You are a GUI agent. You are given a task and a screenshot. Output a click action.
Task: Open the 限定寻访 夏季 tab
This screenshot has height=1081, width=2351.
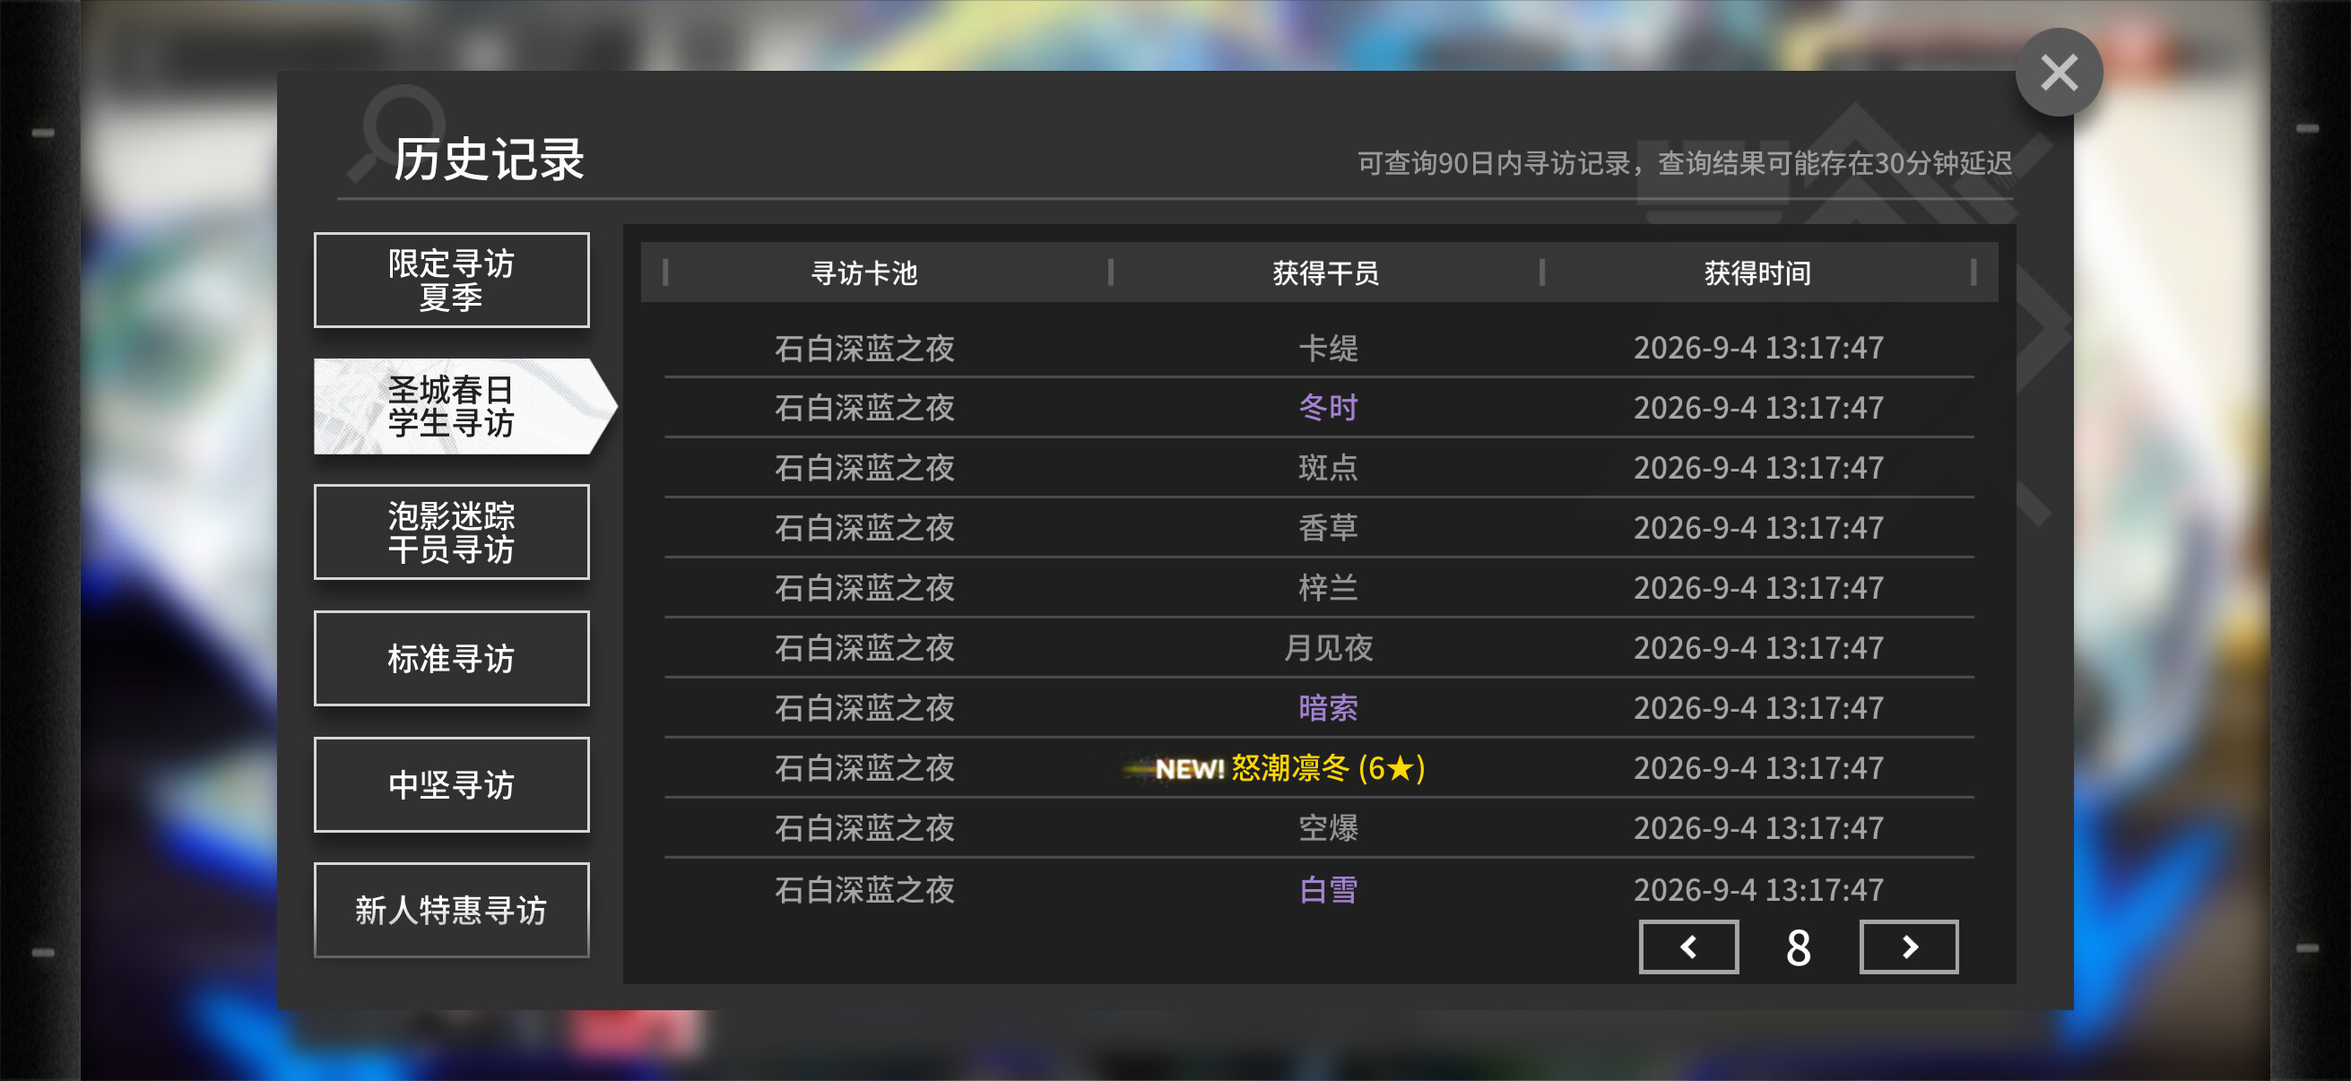point(452,280)
